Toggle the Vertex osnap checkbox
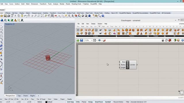The width and height of the screenshot is (184, 103). [x=53, y=99]
